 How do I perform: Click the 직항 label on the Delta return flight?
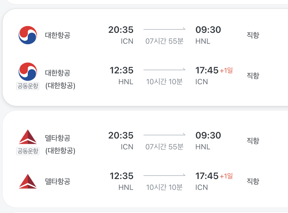click(x=253, y=181)
